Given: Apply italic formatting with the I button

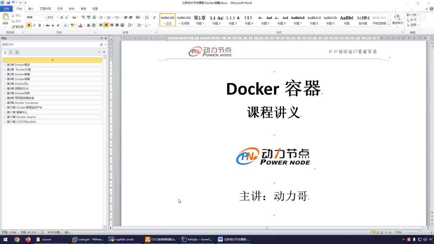Looking at the screenshot, I should pos(34,25).
